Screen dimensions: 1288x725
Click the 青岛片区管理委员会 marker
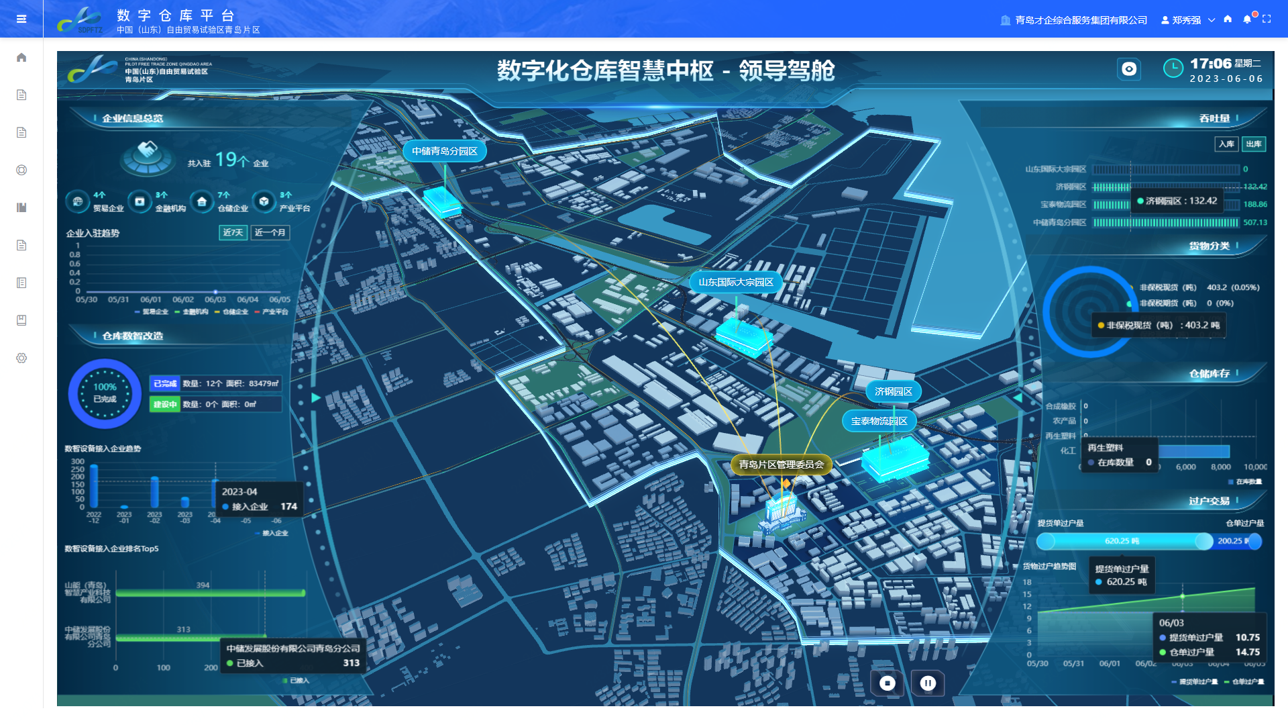[x=782, y=464]
